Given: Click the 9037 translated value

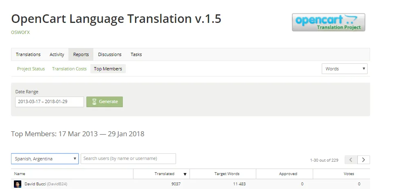Looking at the screenshot, I should 176,184.
